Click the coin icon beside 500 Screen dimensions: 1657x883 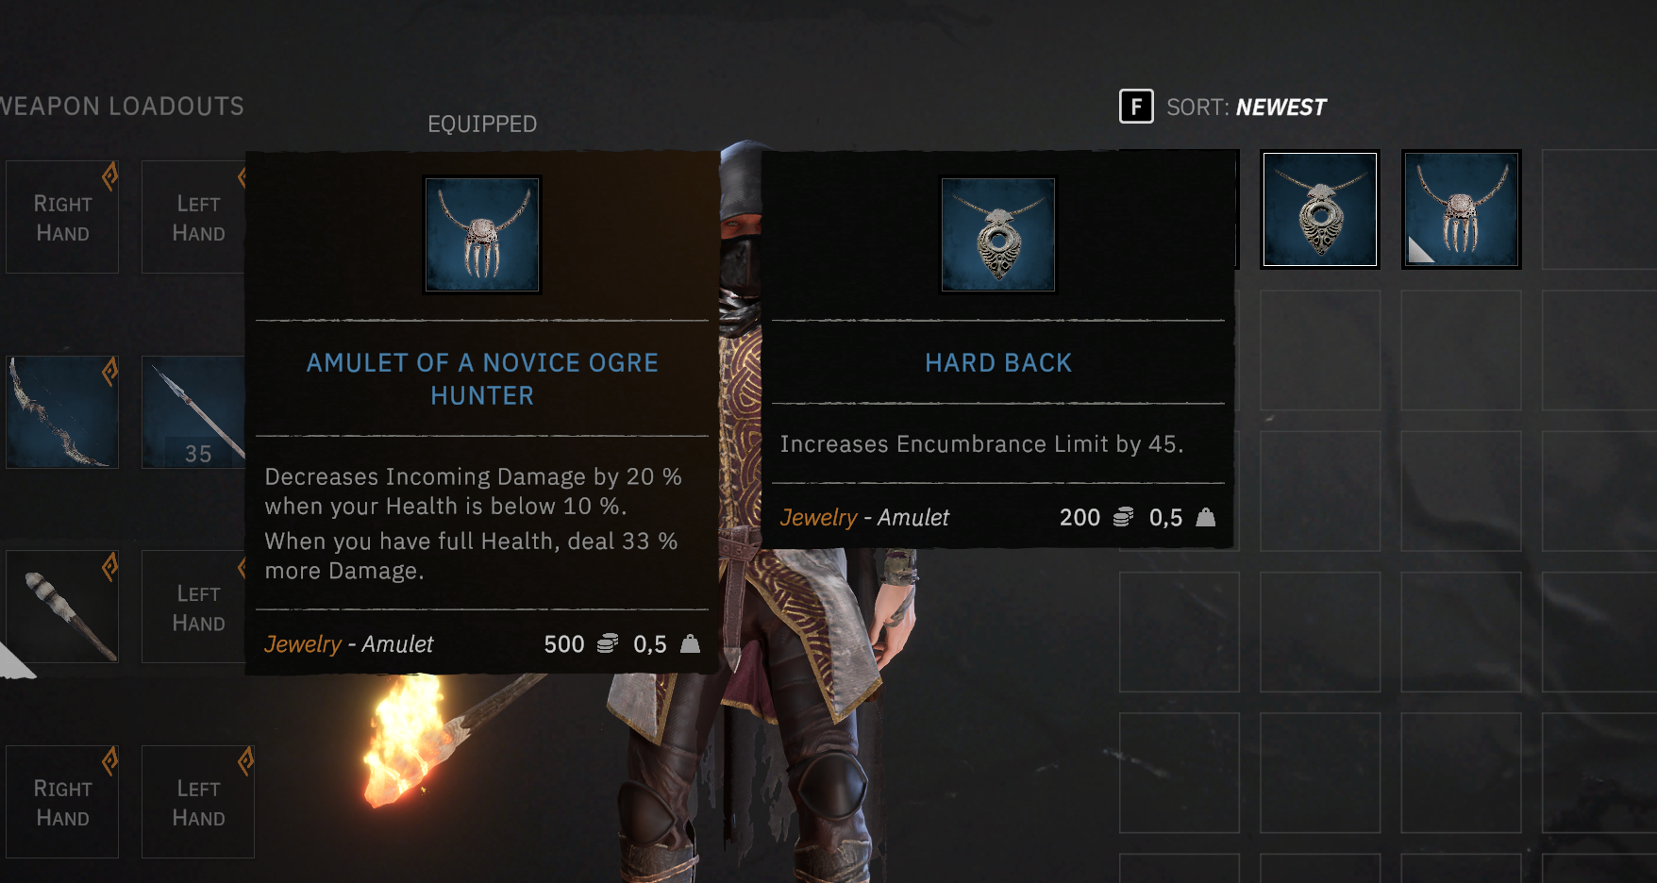[x=608, y=643]
